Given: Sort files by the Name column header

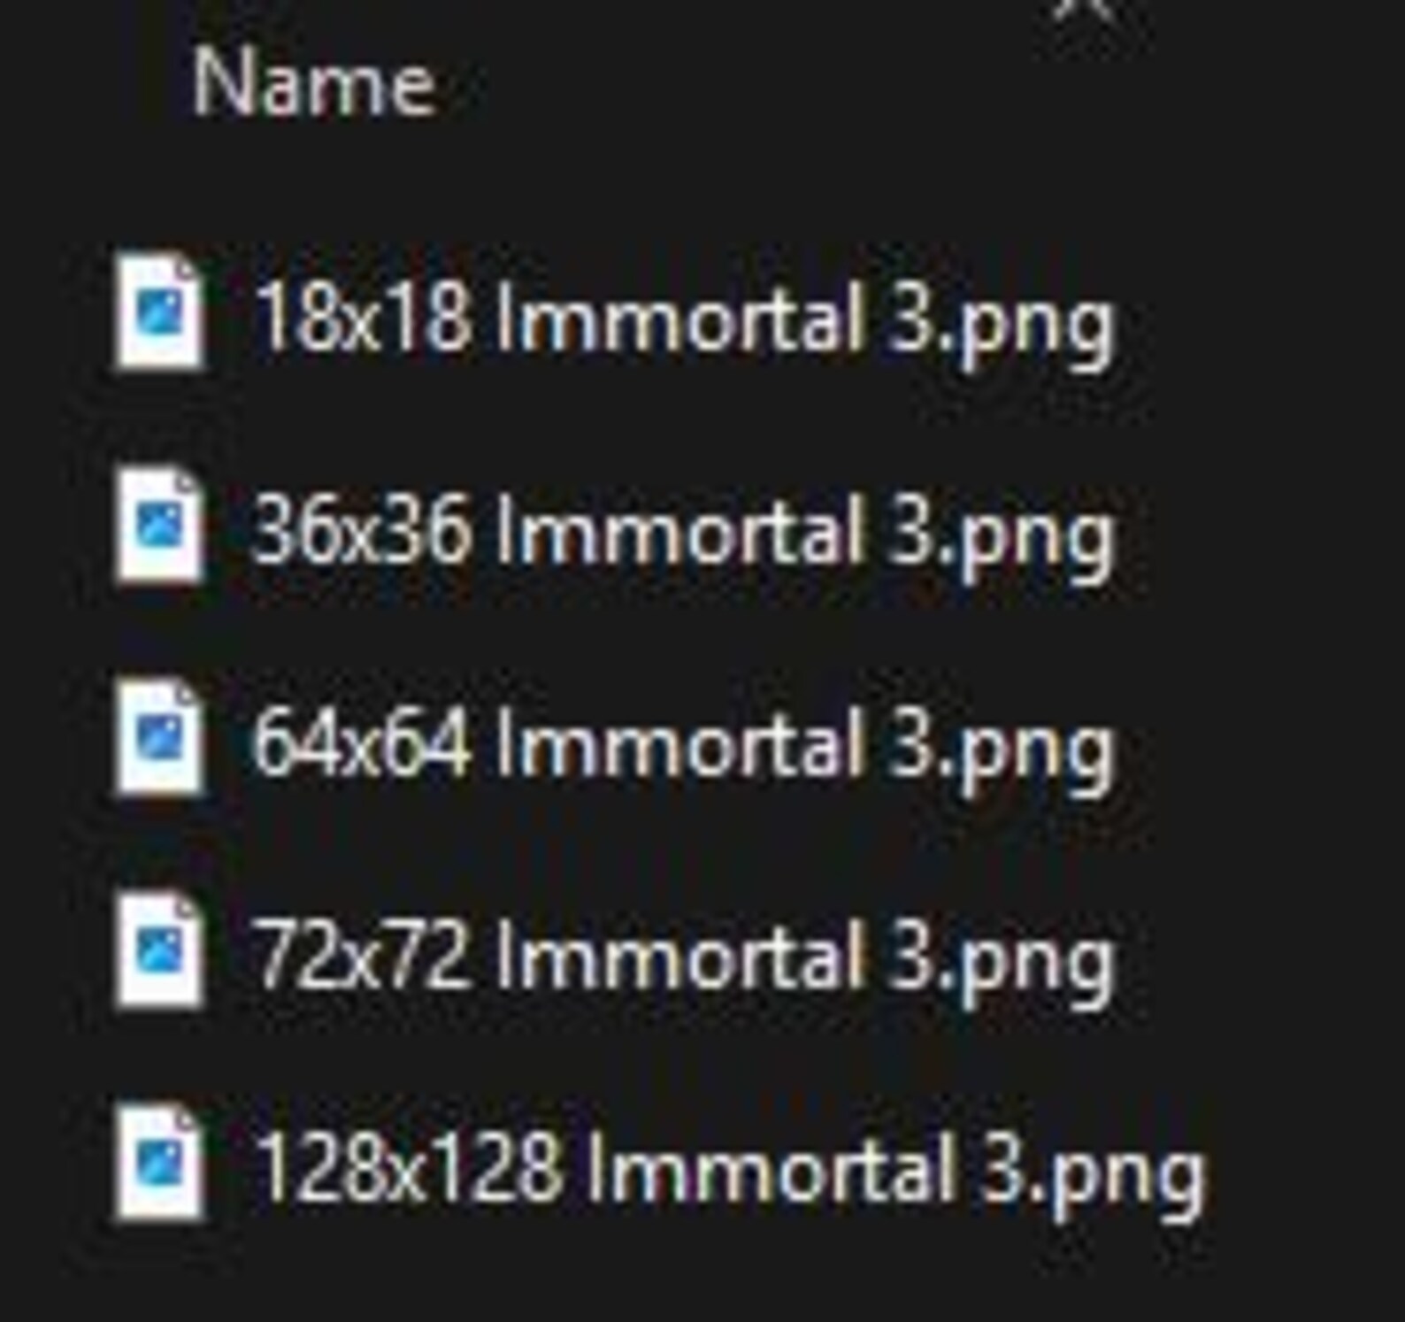Looking at the screenshot, I should [314, 85].
